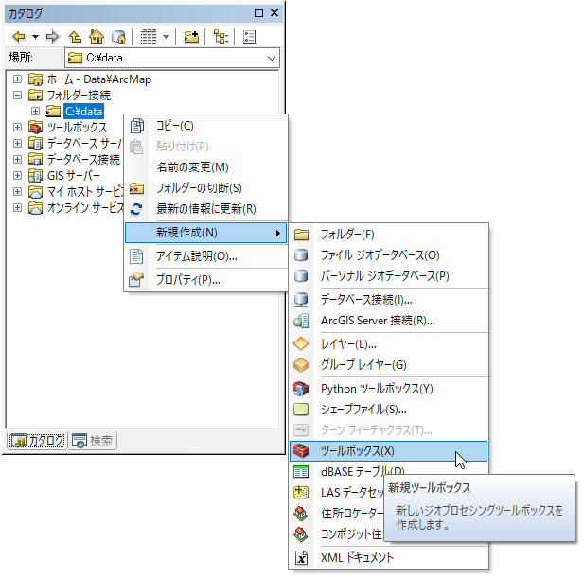Create パーソナル ジオデータベース(P)
584x577 pixels.
[x=388, y=276]
